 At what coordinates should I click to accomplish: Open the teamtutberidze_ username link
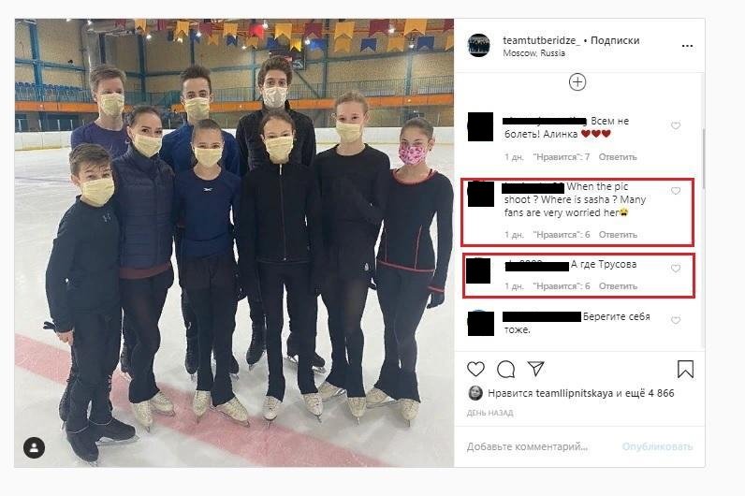pyautogui.click(x=541, y=40)
